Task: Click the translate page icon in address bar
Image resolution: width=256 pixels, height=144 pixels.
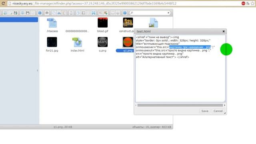Action: 248,4
